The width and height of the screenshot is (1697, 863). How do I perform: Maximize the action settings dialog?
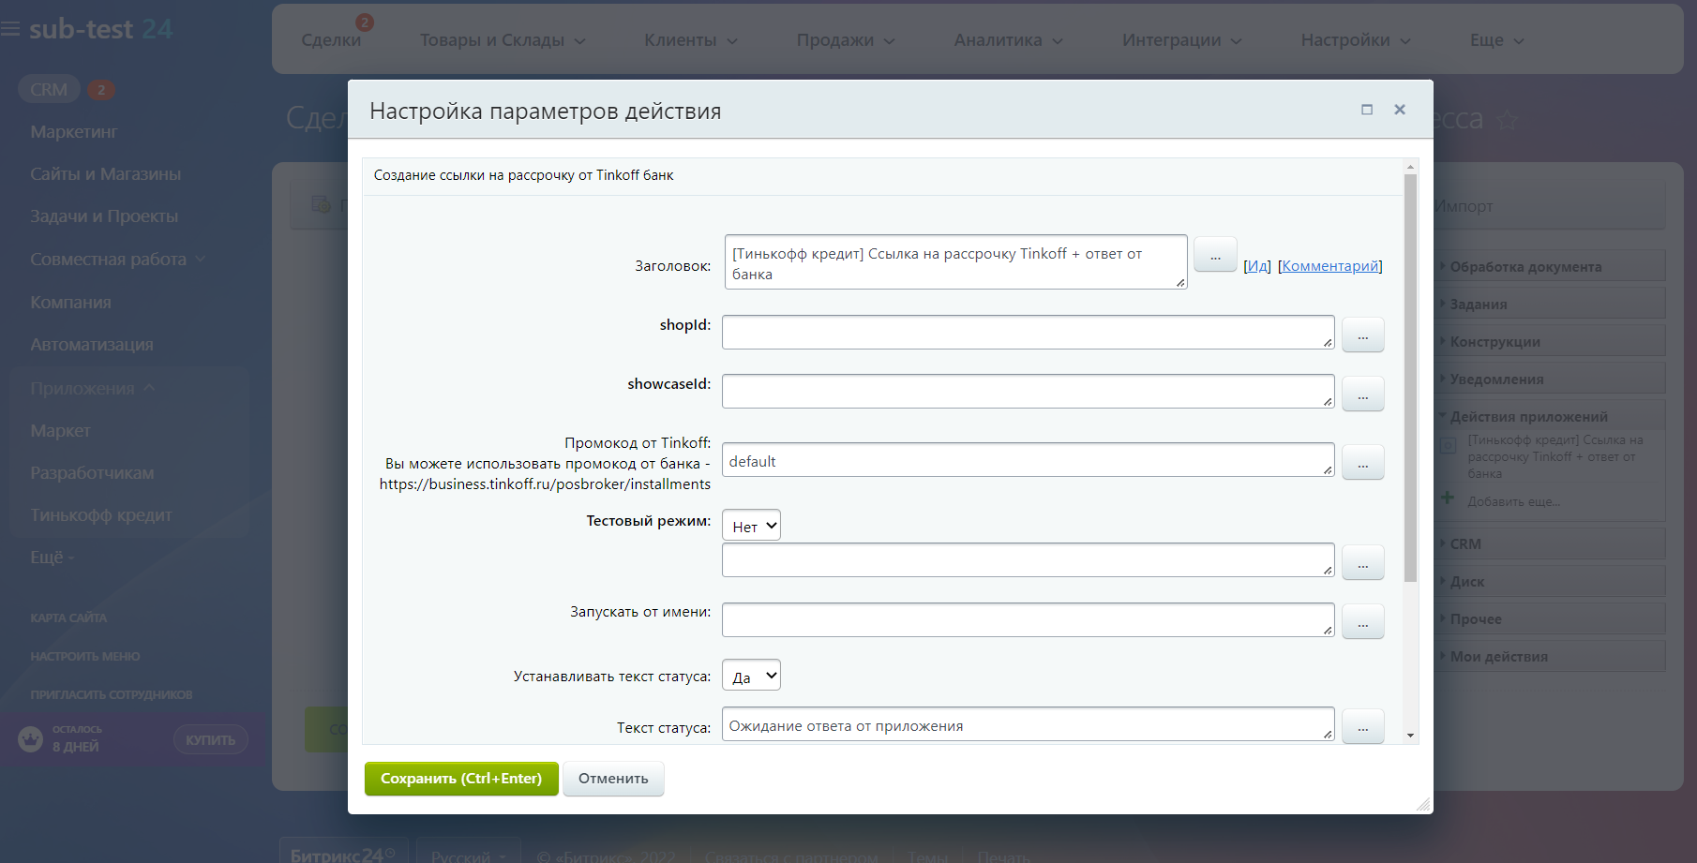[x=1367, y=110]
